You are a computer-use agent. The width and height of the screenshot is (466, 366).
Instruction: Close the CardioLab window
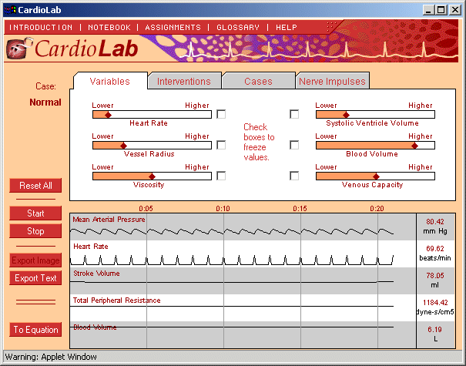pos(454,10)
